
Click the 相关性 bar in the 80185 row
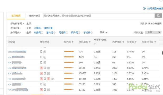point(69,68)
